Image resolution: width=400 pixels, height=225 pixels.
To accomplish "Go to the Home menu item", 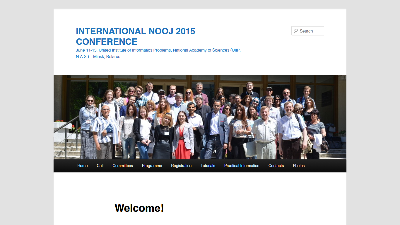I will point(83,166).
